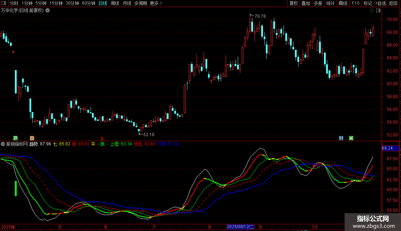Select the 日线 daily period
Image resolution: width=401 pixels, height=231 pixels.
point(103,3)
